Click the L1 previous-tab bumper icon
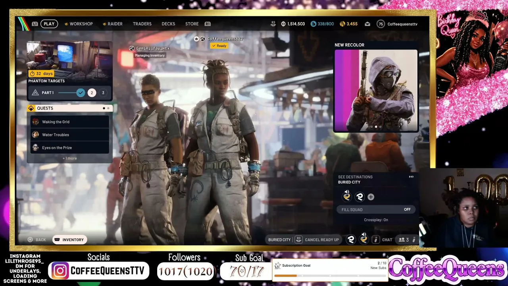508x286 pixels. click(35, 24)
